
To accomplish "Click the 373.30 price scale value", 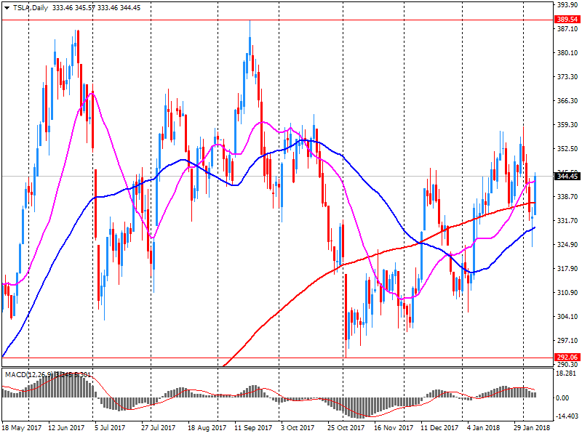I will (x=568, y=76).
